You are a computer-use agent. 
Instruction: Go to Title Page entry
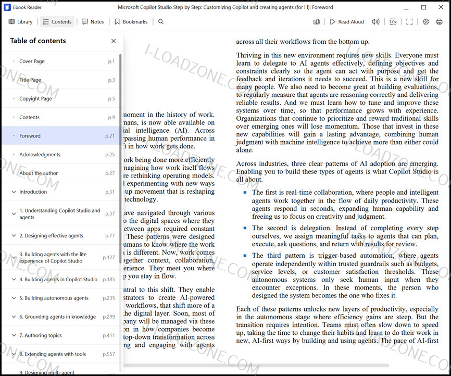coord(61,80)
